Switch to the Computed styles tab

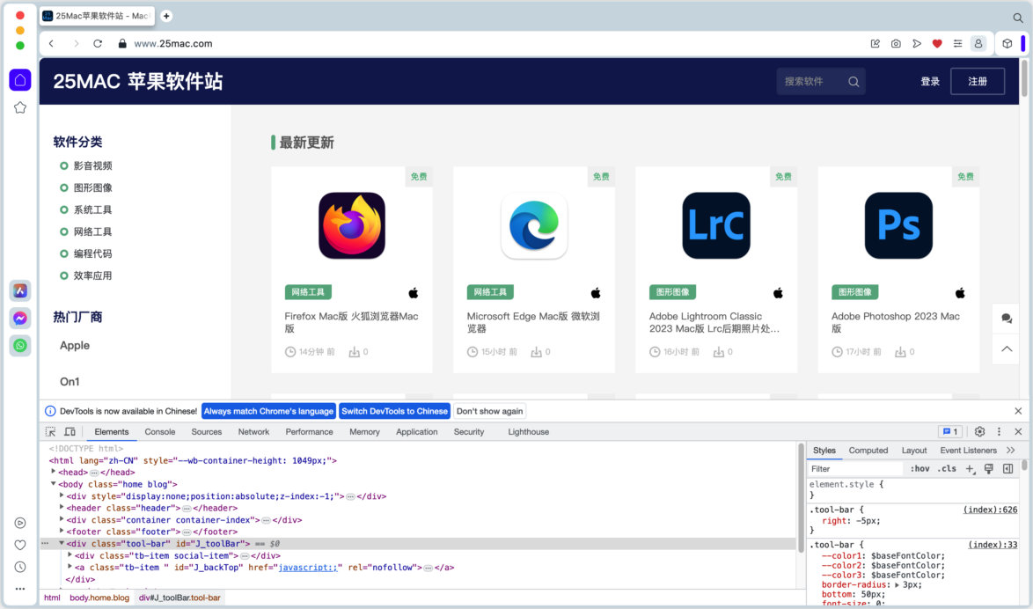click(868, 451)
